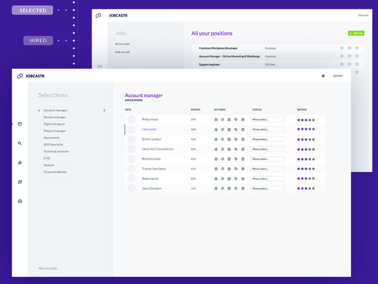The height and width of the screenshot is (284, 378).
Task: Open the search panel in the sidebar
Action: [x=19, y=143]
